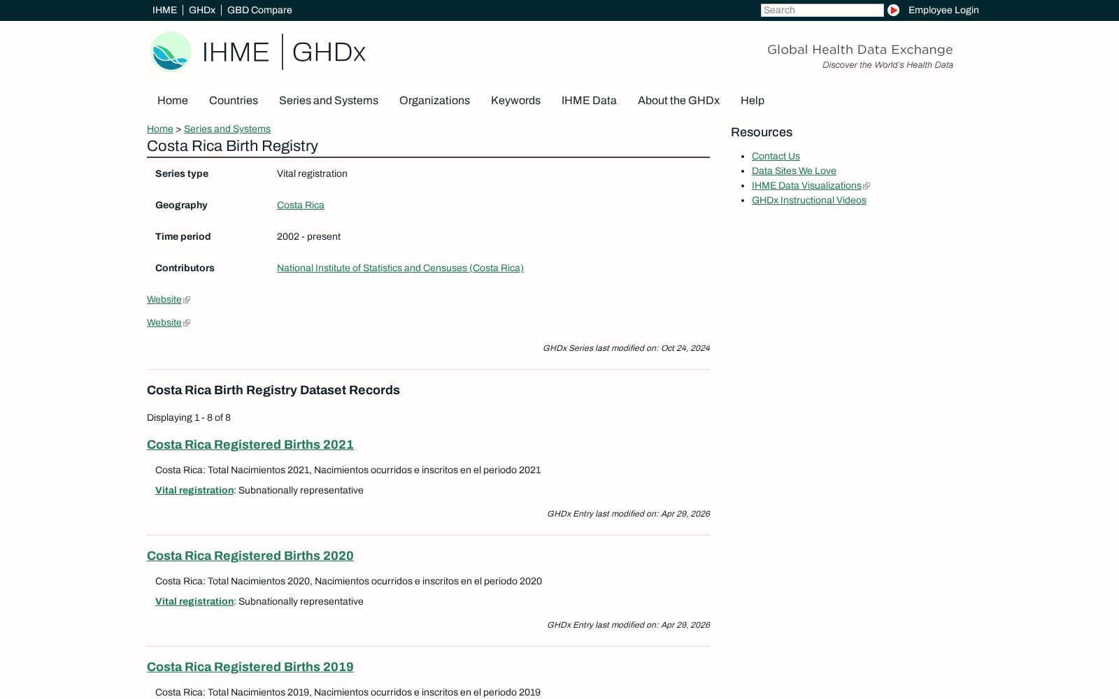
Task: Click 'GHDx Series last modified on: Oct 24, 2024'
Action: 627,348
